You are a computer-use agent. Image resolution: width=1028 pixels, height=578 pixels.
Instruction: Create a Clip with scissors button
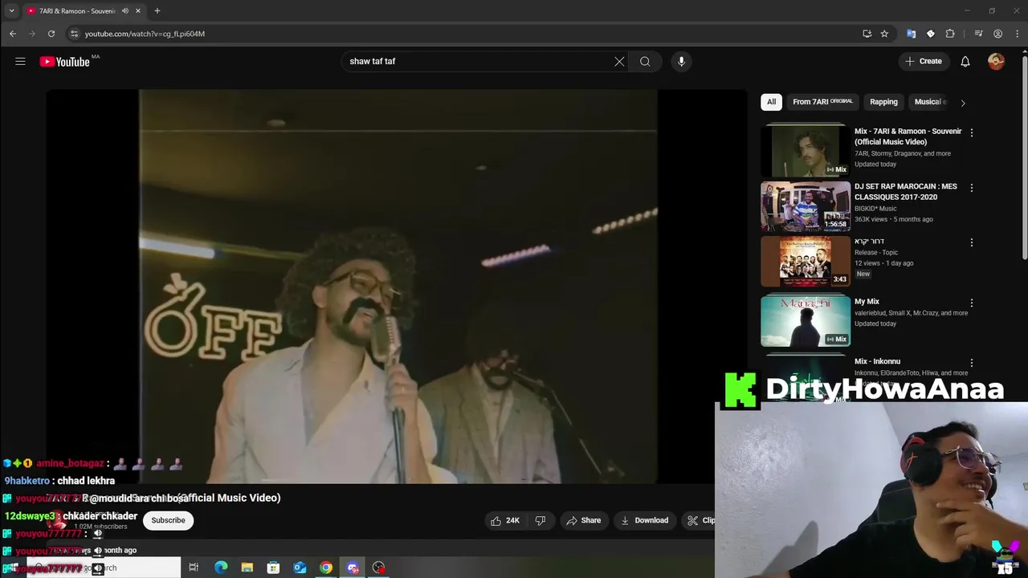pos(700,520)
